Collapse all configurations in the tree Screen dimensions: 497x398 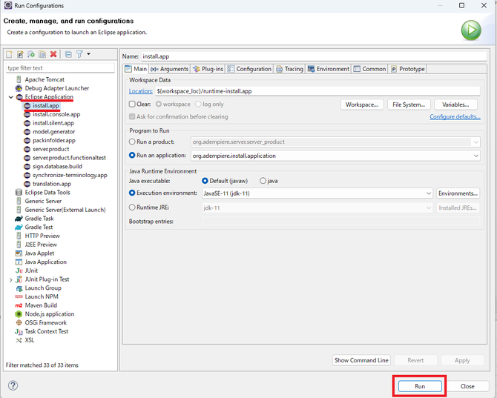tap(68, 54)
